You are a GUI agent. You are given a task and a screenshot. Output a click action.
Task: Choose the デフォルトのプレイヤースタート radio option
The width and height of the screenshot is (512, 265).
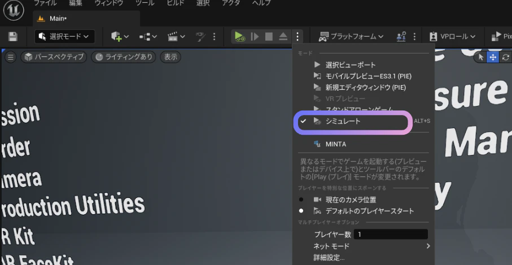pos(370,211)
